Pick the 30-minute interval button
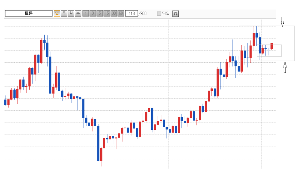 click(114, 14)
